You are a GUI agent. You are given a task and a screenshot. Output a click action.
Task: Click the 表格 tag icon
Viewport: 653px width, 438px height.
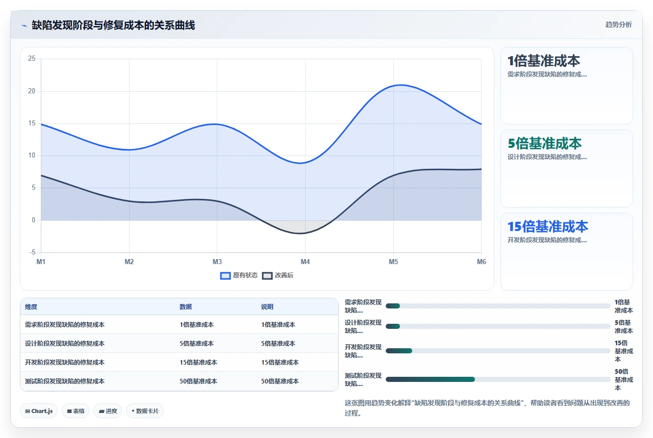coord(69,411)
